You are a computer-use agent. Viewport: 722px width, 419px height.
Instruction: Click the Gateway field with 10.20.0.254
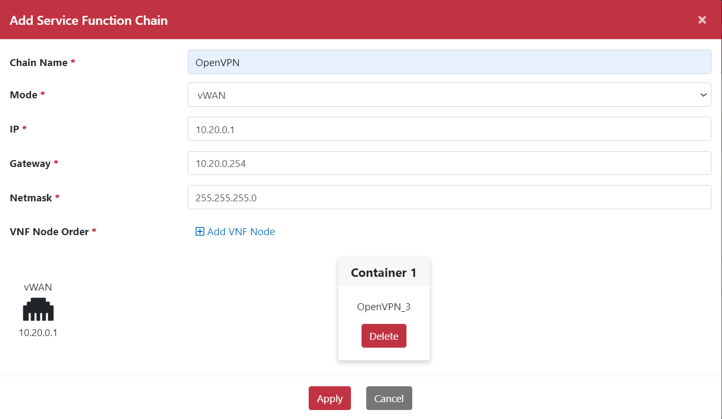pyautogui.click(x=449, y=163)
